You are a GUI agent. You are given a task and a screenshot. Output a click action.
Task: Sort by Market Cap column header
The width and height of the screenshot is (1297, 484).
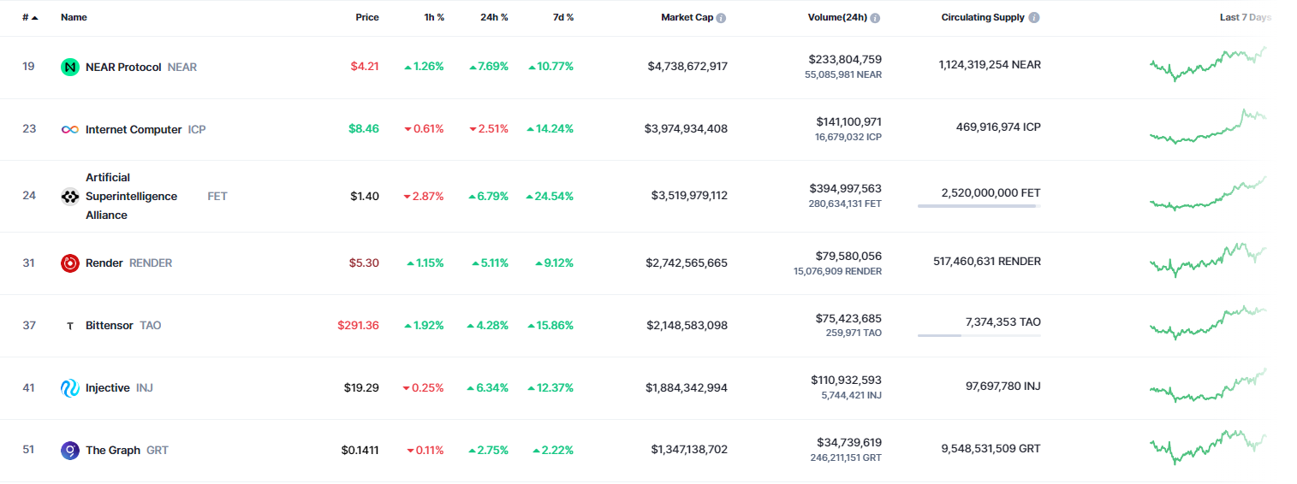pos(687,17)
